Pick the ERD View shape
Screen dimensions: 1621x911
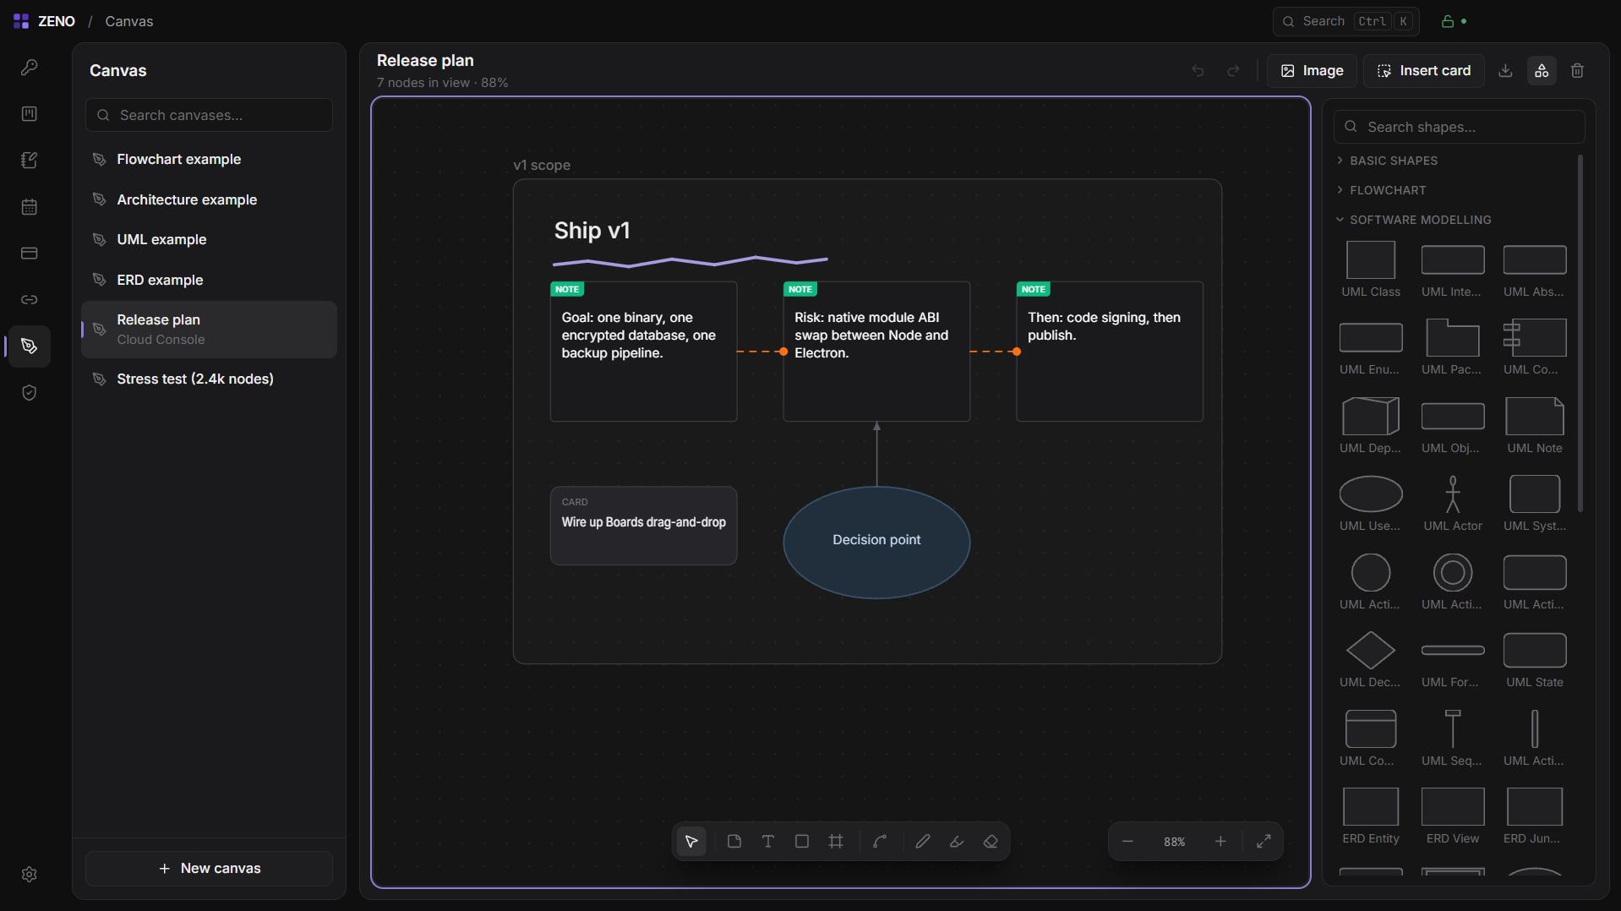pos(1453,816)
